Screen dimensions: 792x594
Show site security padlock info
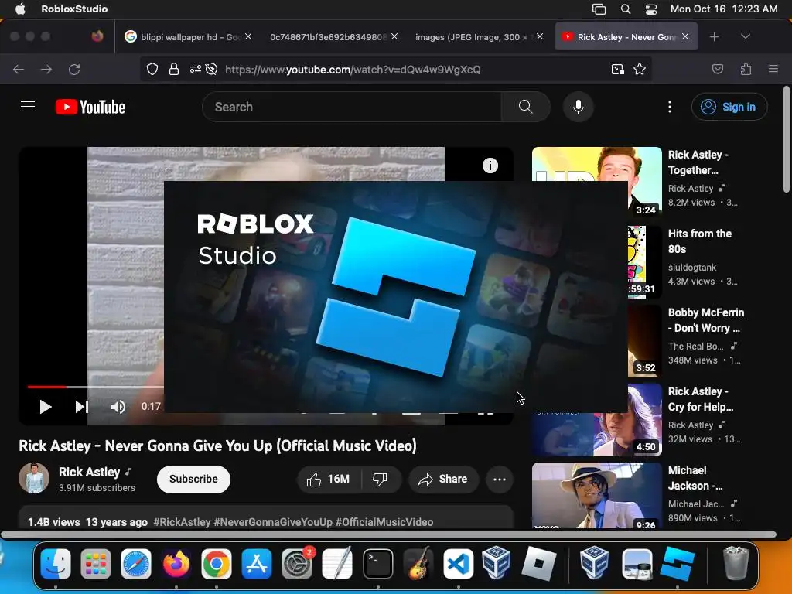tap(174, 69)
